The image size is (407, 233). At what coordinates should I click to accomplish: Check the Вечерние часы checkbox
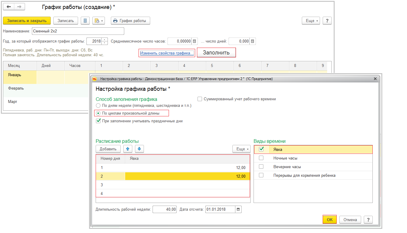point(261,167)
